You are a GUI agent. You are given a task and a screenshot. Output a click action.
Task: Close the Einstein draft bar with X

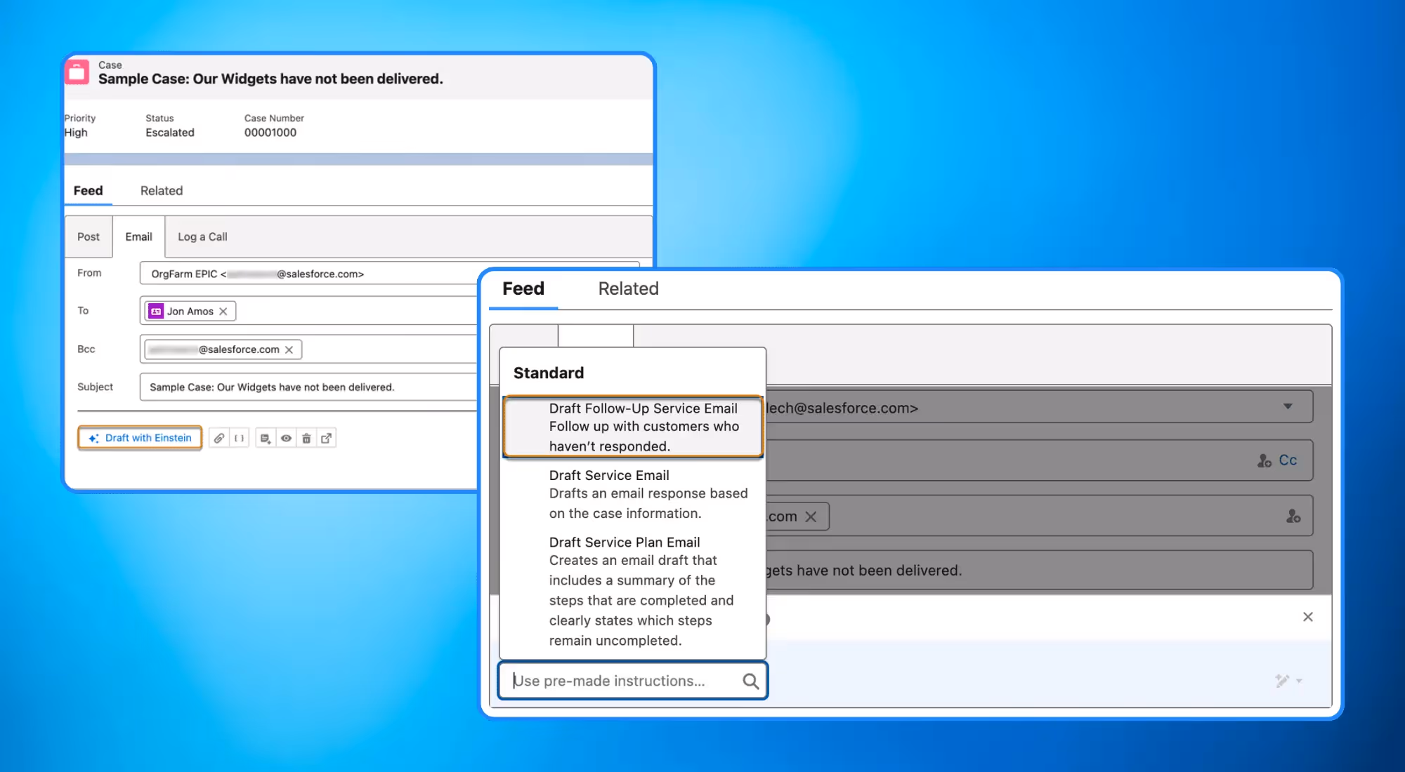pyautogui.click(x=1307, y=617)
